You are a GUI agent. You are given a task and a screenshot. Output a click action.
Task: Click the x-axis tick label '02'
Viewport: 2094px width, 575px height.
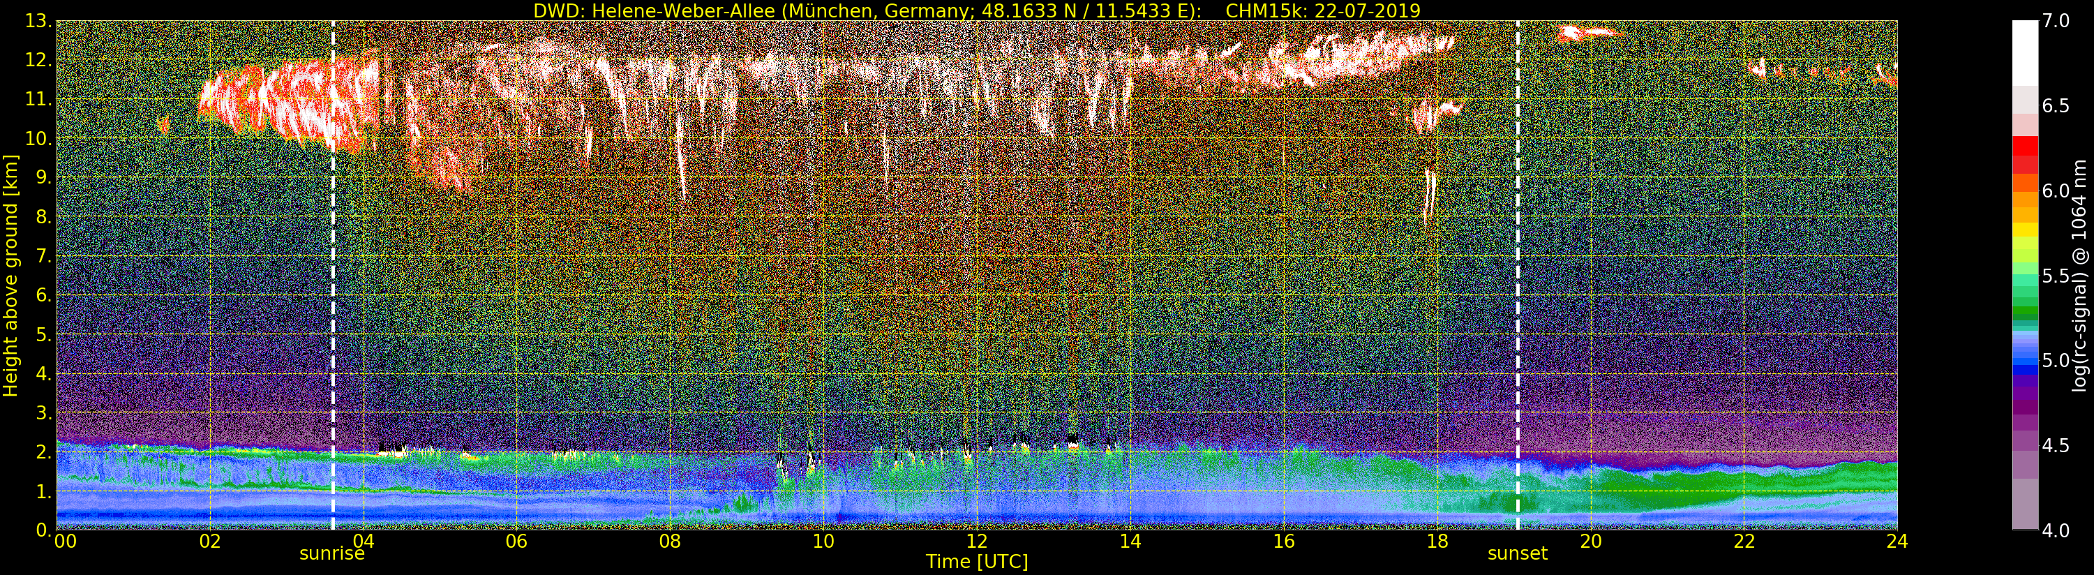tap(210, 542)
